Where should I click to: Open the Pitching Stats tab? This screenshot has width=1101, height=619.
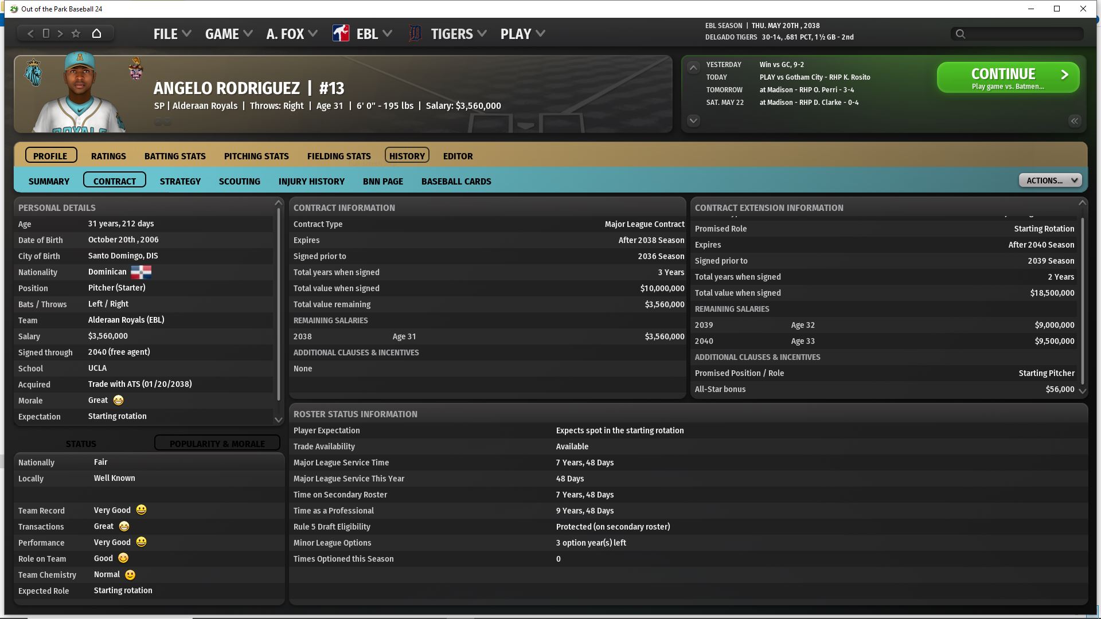(x=256, y=156)
